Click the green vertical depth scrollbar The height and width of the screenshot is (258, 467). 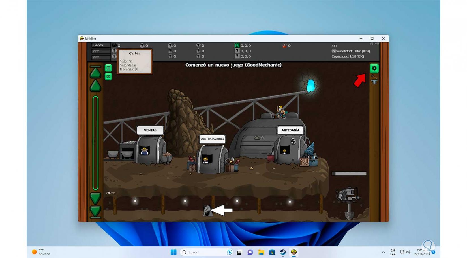(x=95, y=143)
